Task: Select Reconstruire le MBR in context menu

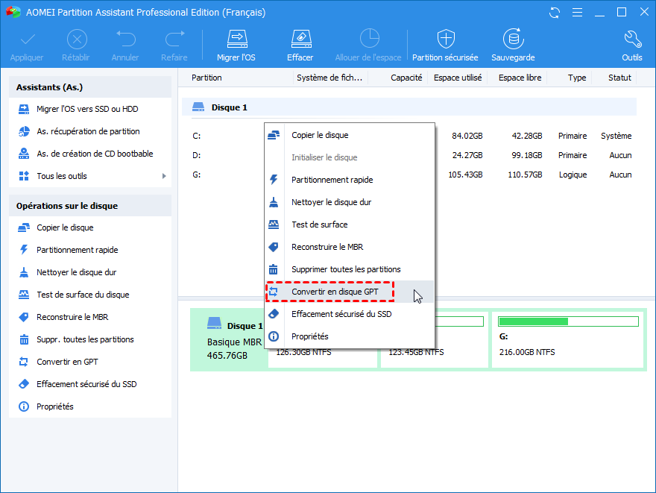Action: point(350,247)
